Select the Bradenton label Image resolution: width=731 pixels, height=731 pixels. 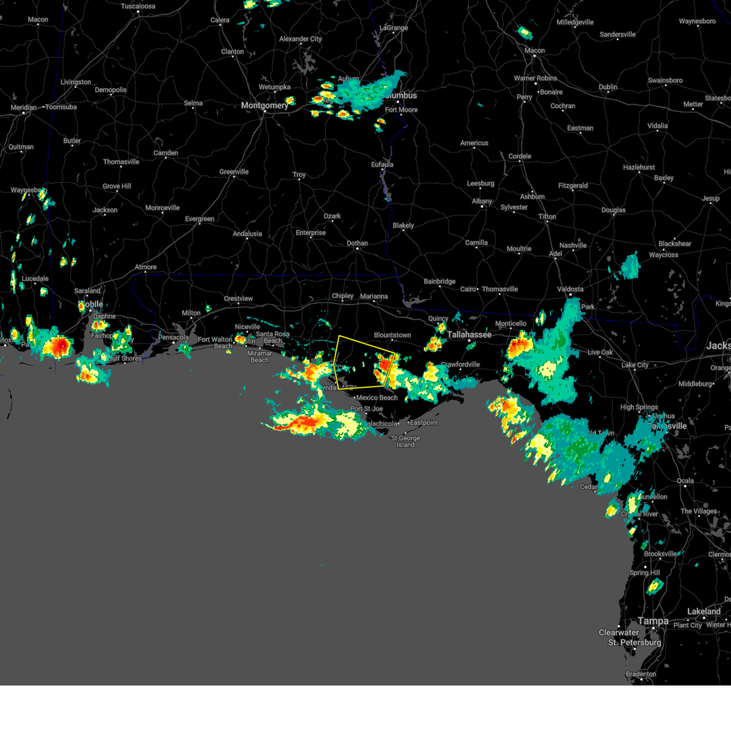click(x=641, y=674)
